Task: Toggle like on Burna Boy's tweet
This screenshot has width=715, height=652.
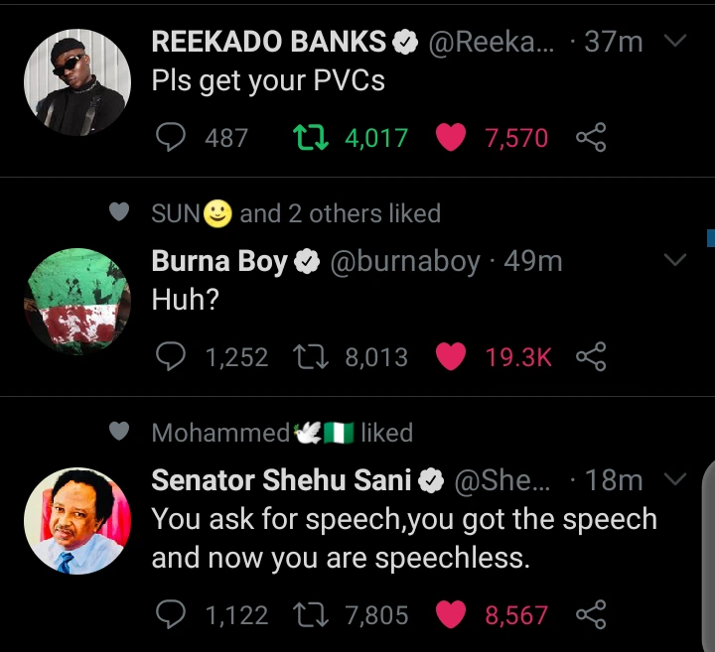Action: point(451,356)
